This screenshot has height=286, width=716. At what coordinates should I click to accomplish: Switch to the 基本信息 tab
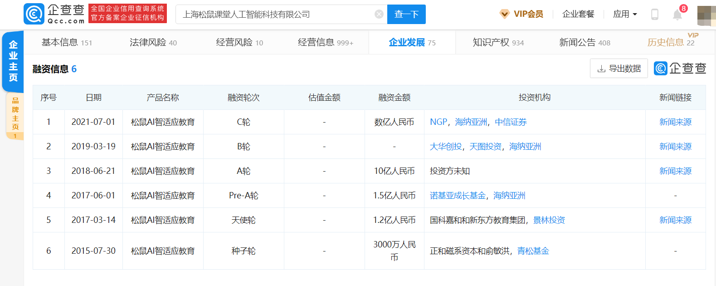[x=67, y=42]
